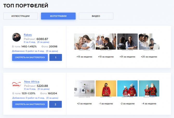Click the rank 2 button

pos(56,104)
